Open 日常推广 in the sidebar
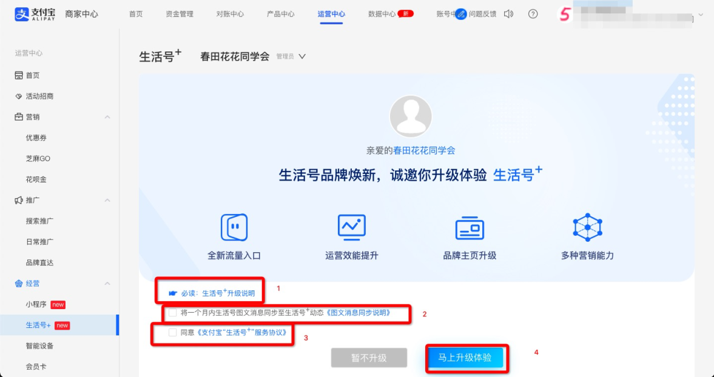Viewport: 714px width, 377px height. [x=39, y=242]
